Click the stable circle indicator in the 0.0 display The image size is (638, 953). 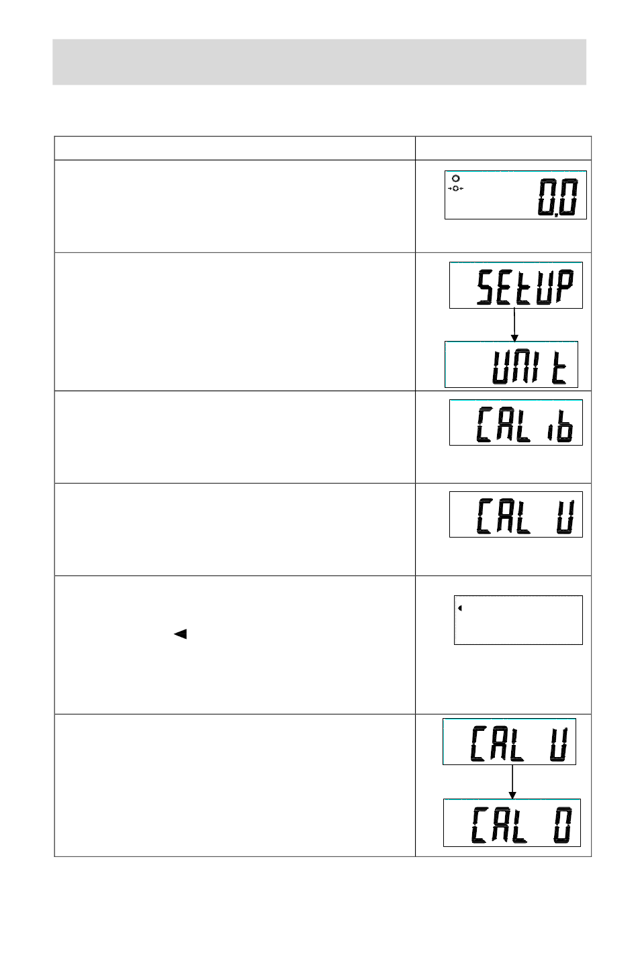pyautogui.click(x=455, y=179)
